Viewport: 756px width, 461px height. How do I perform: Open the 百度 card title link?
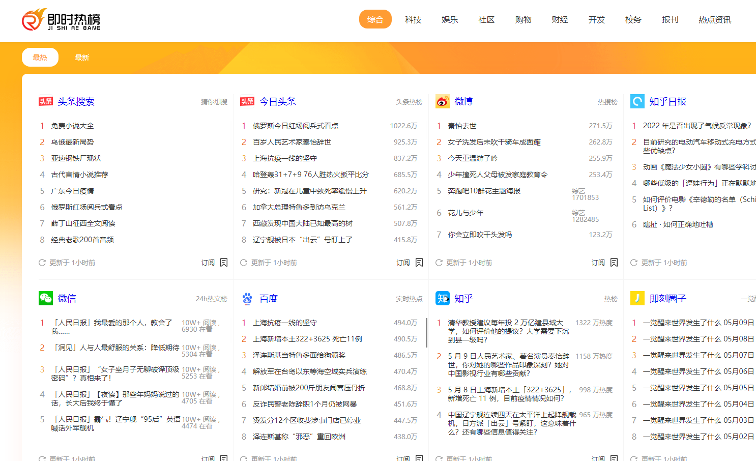[x=269, y=298]
